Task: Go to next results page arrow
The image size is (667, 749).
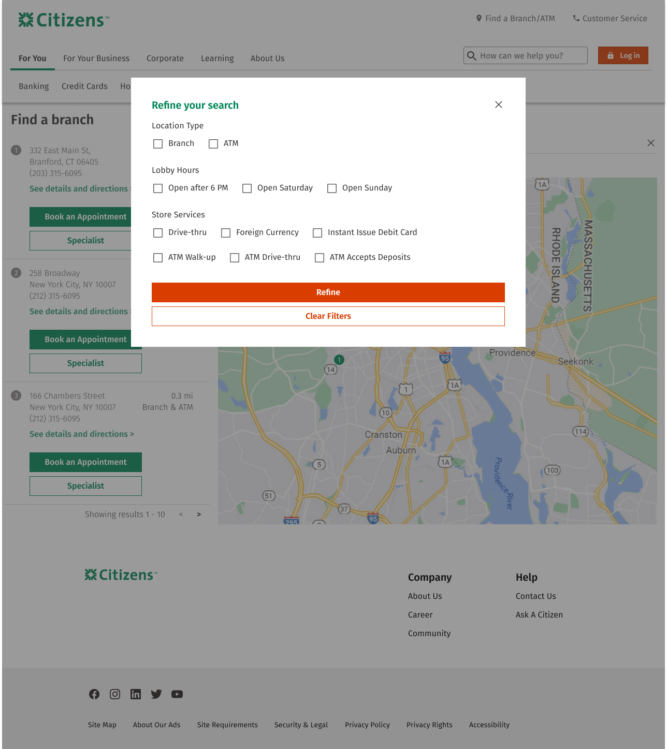Action: 199,515
